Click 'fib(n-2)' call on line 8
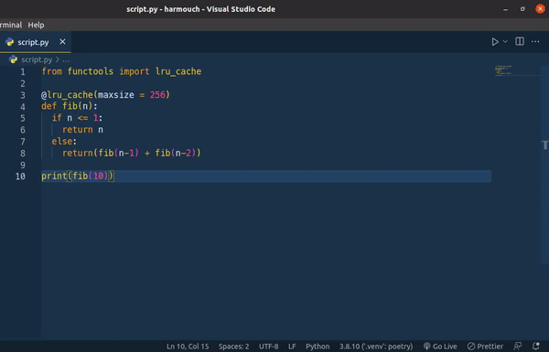 [175, 153]
